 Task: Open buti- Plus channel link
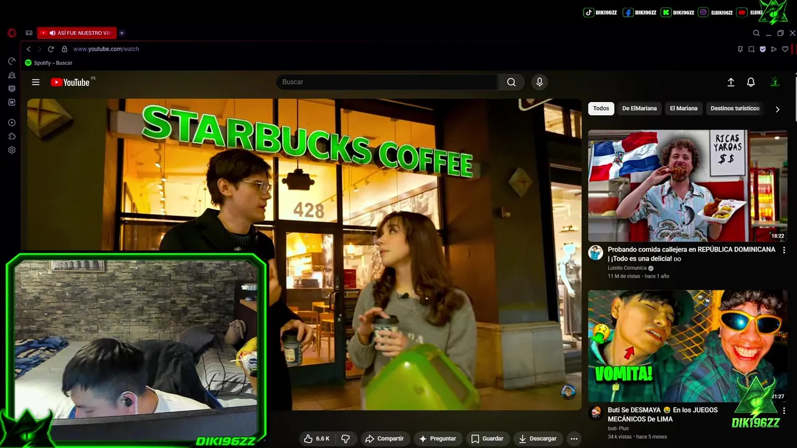(618, 429)
